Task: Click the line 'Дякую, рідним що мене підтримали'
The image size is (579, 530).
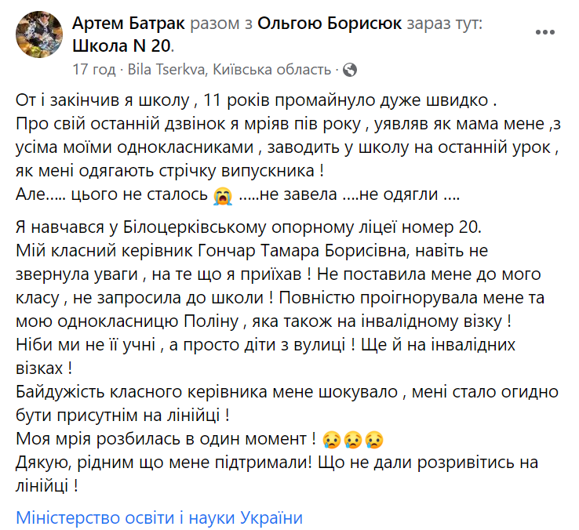Action: 277,463
